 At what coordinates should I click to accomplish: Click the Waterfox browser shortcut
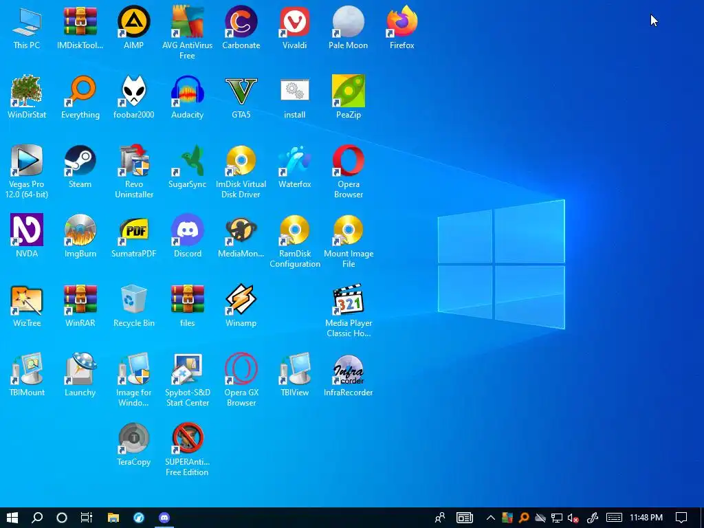click(x=294, y=166)
